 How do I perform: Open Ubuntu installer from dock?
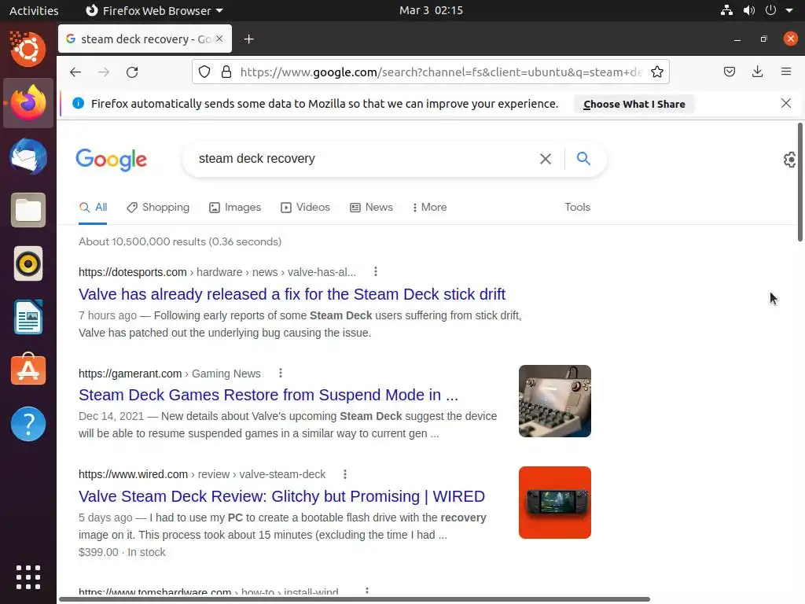click(28, 50)
